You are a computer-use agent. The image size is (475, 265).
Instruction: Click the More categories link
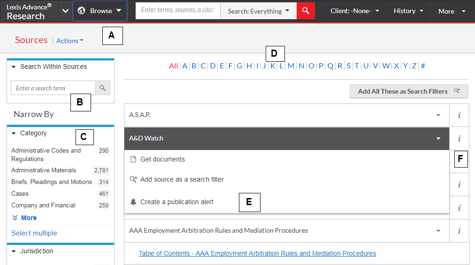coord(29,218)
